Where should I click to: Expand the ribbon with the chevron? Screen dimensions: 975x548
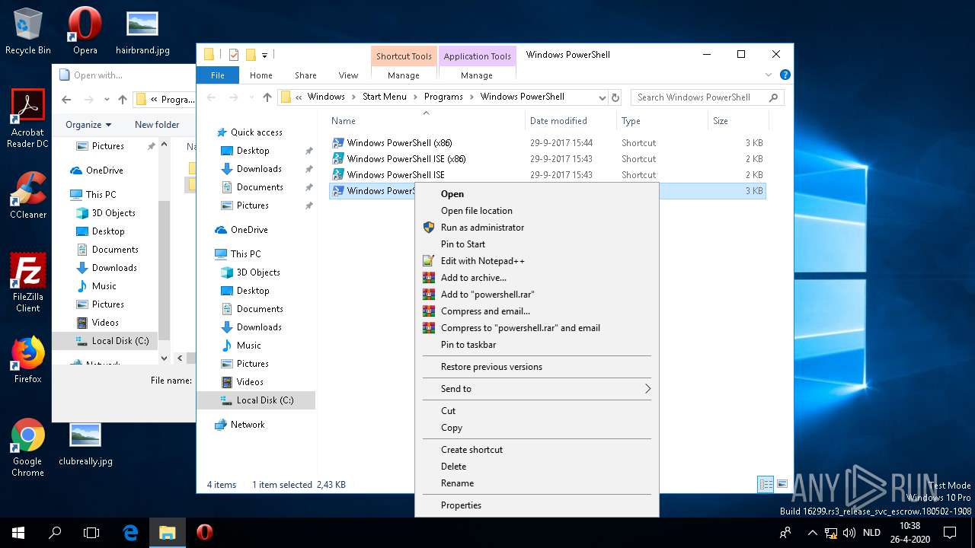[769, 75]
